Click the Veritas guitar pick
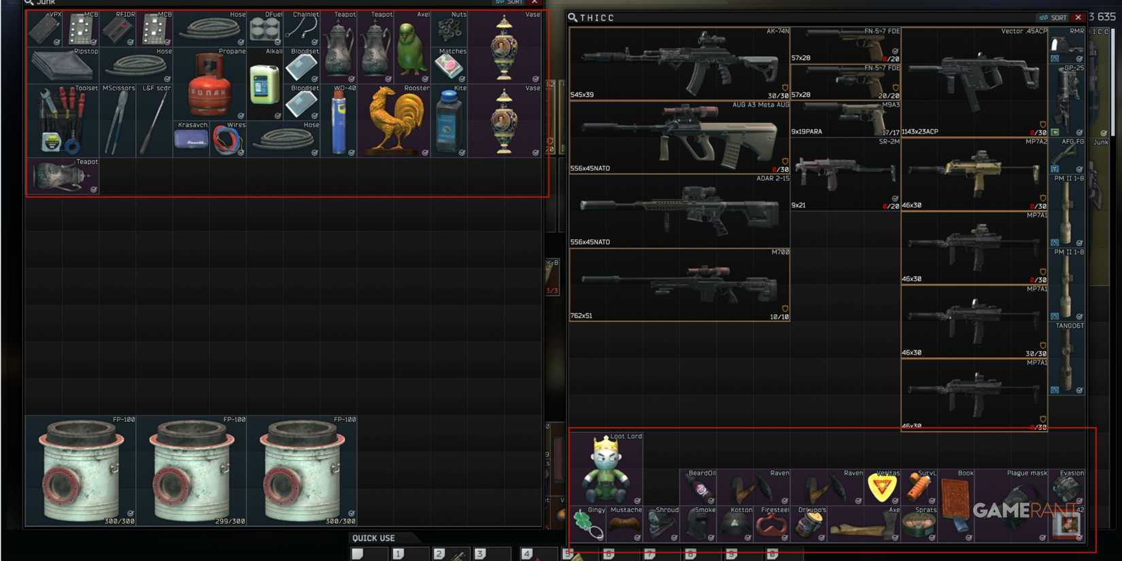The width and height of the screenshot is (1122, 561). coord(882,487)
